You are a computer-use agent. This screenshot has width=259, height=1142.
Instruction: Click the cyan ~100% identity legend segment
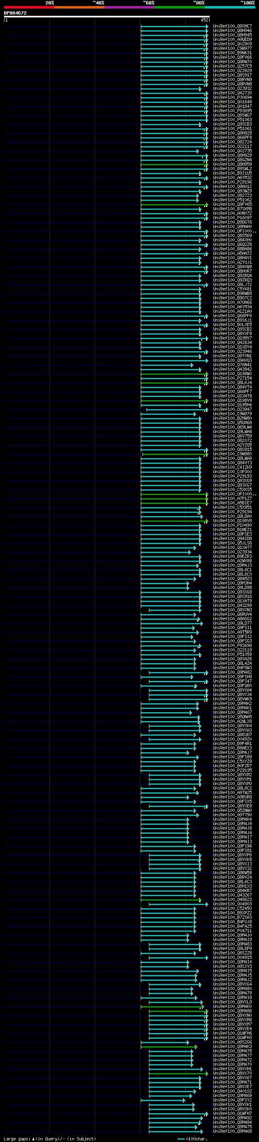[229, 8]
